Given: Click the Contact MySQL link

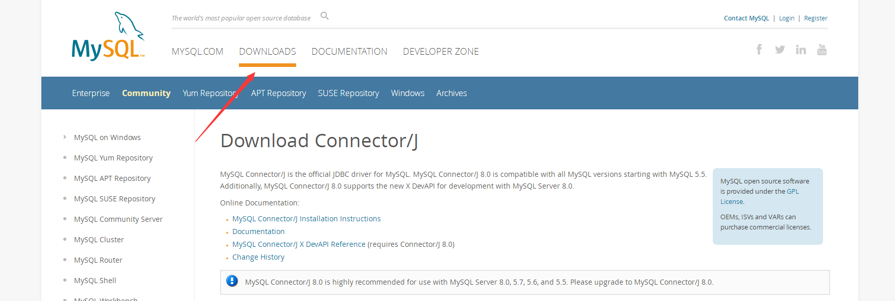Looking at the screenshot, I should click(746, 18).
